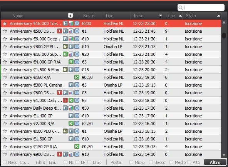
Task: Click the F icon on Anniversary €1.400 GP row
Action: click(71, 116)
